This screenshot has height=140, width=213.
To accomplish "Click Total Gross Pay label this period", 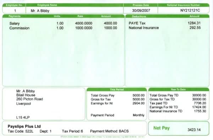I will coord(103,95).
